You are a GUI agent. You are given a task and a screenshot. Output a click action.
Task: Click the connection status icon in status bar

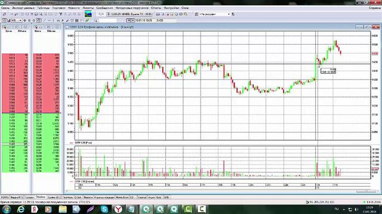[x=307, y=202]
